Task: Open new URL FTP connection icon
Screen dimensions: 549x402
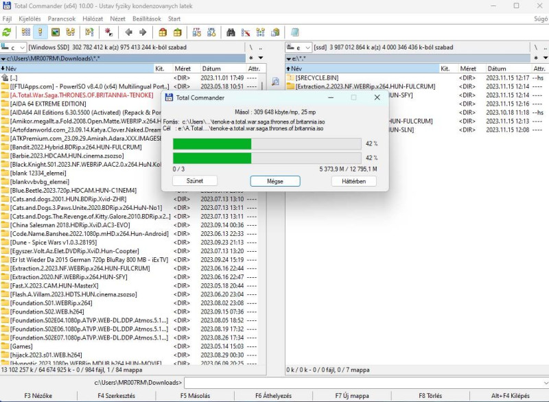Action: pos(211,32)
